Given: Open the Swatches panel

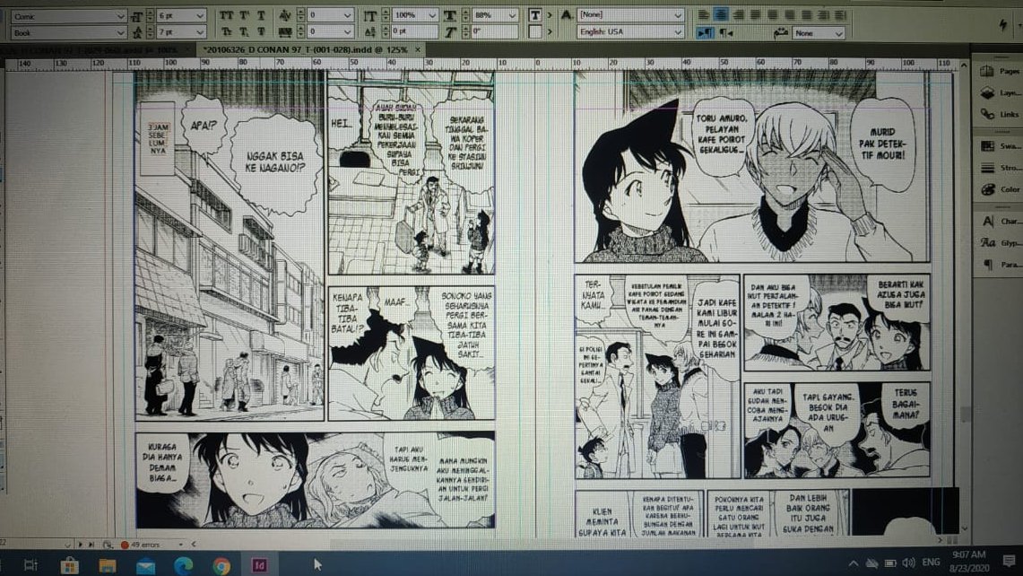Looking at the screenshot, I should coord(999,145).
